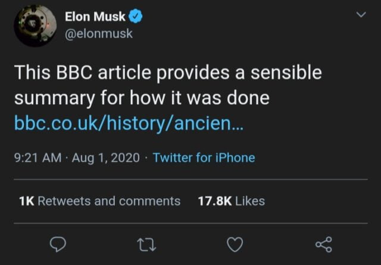Click the 9:21 AM timestamp
Image resolution: width=381 pixels, height=265 pixels.
click(x=36, y=158)
